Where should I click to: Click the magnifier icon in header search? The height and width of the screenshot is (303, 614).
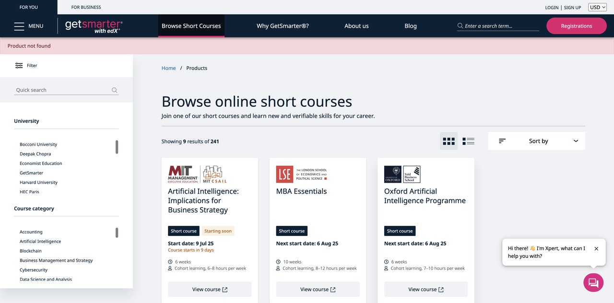[x=460, y=26]
